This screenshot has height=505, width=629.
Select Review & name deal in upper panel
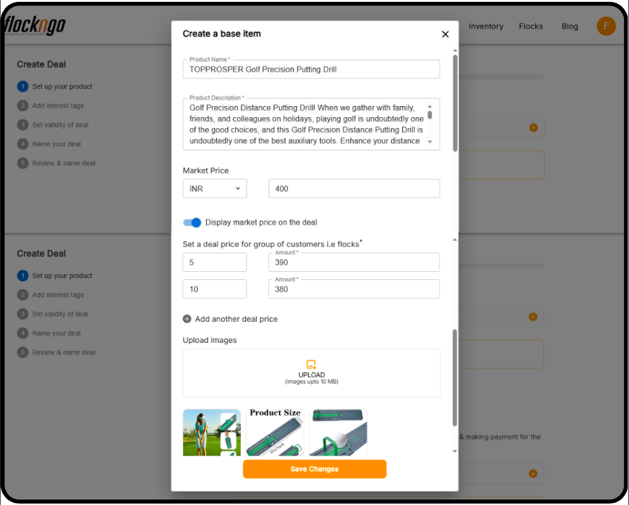[64, 163]
